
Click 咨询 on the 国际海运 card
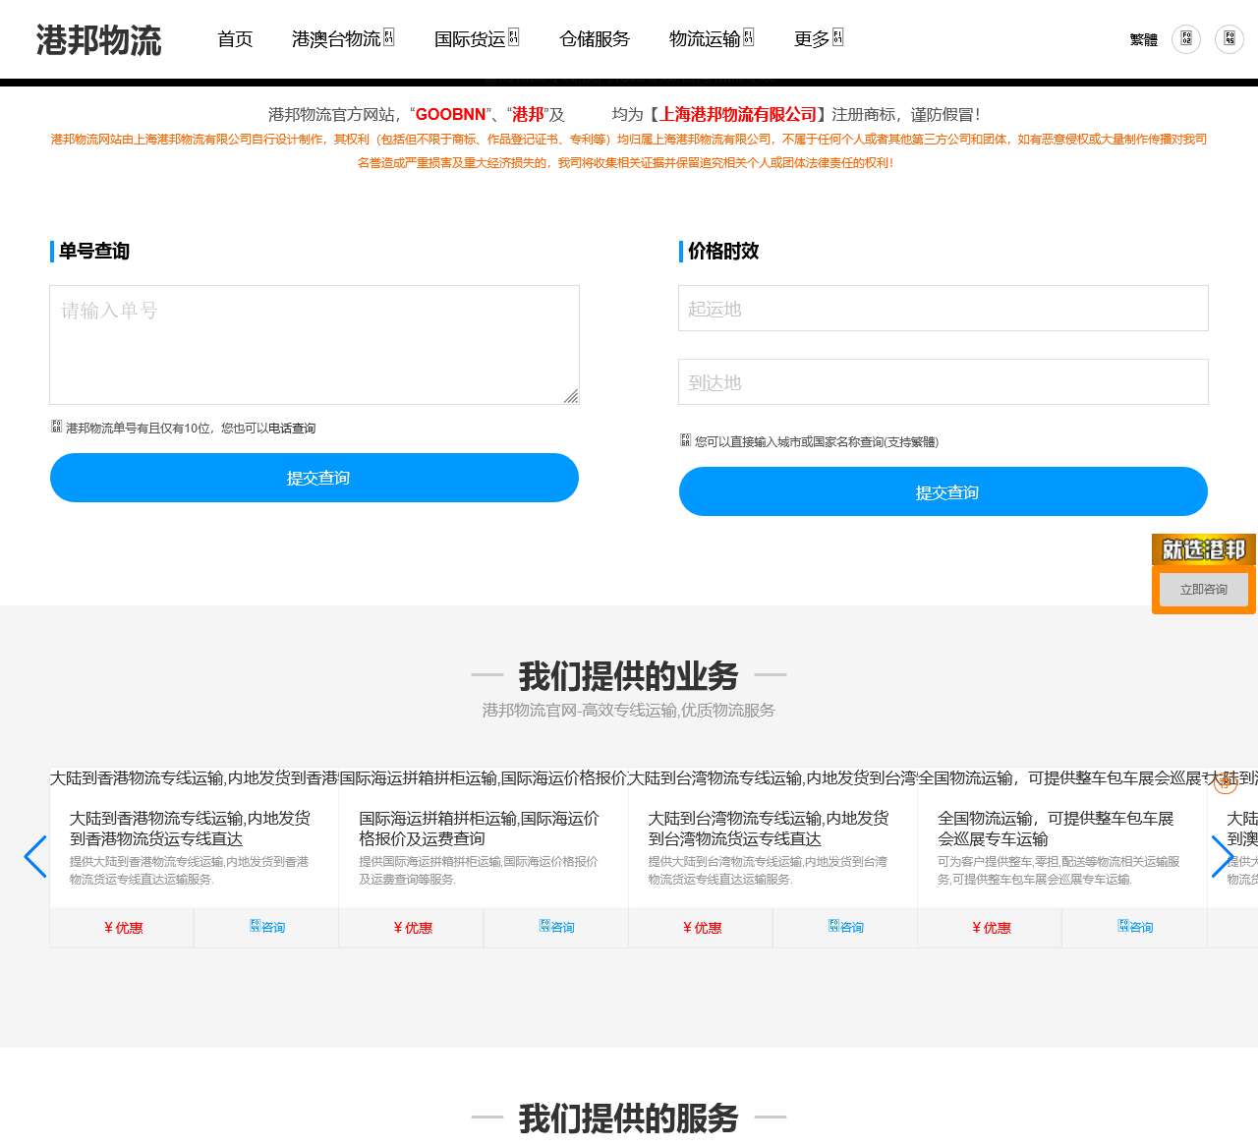[x=556, y=928]
